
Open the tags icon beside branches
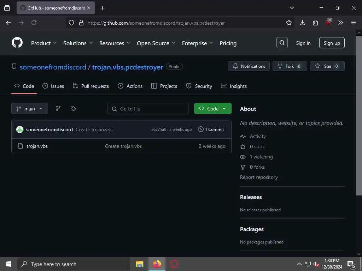tap(73, 108)
